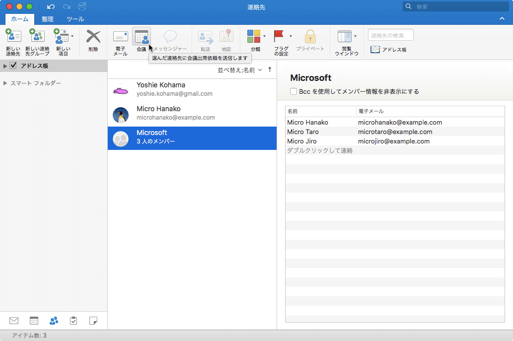Uncheck the アドレス帳 checkbox in sidebar

(x=13, y=66)
